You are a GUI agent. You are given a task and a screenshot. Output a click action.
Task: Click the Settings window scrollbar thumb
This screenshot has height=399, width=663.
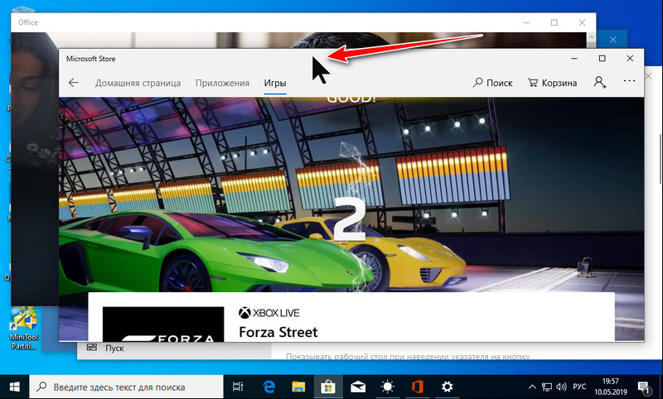[x=660, y=159]
